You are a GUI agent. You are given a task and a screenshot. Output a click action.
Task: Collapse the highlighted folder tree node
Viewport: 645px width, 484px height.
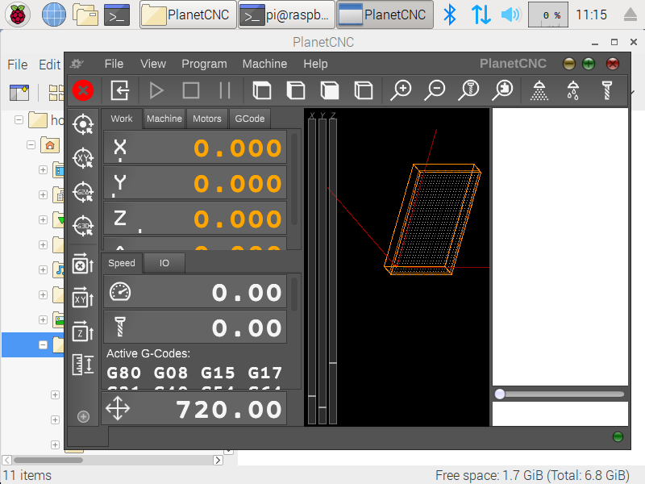(x=43, y=344)
